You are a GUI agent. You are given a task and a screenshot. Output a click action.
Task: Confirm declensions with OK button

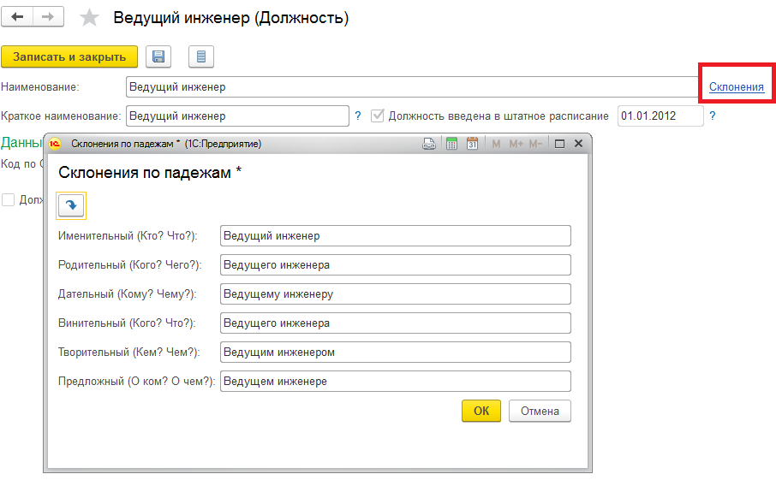(x=481, y=411)
